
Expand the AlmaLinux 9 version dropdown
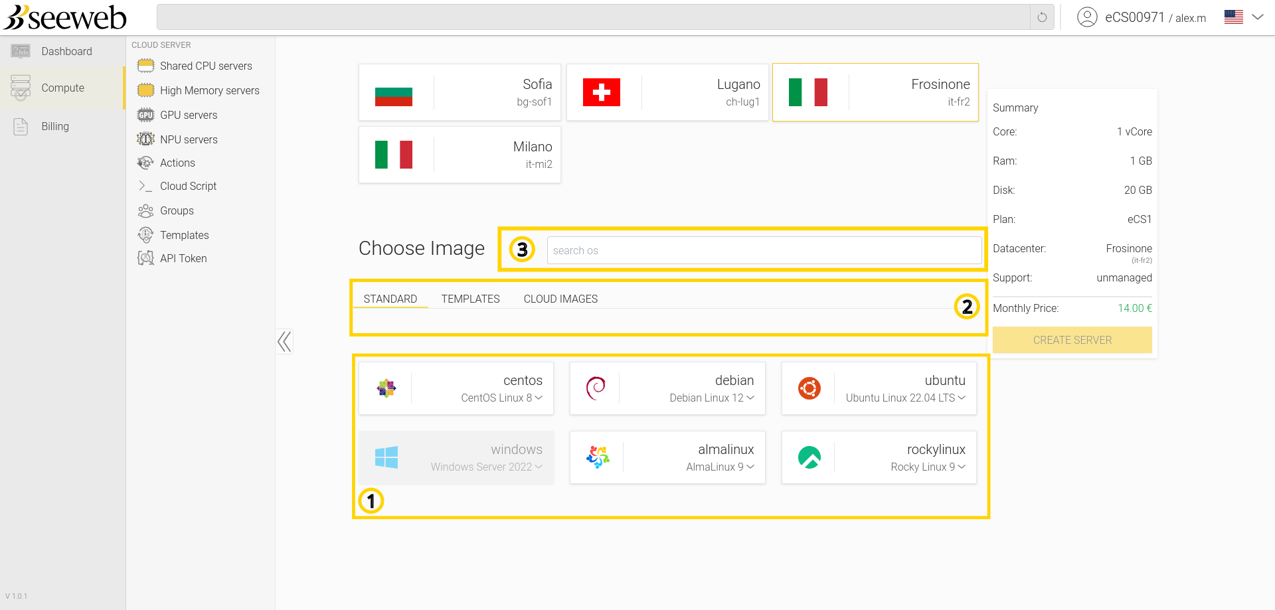pyautogui.click(x=750, y=467)
